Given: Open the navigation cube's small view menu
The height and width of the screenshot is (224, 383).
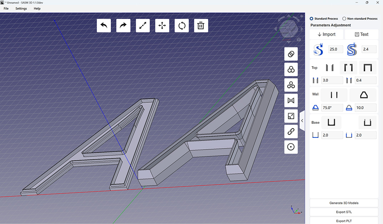Looking at the screenshot, I should (x=299, y=39).
